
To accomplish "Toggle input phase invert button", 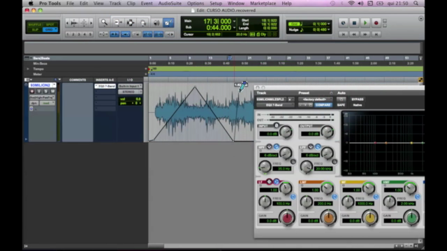I will pyautogui.click(x=276, y=125).
